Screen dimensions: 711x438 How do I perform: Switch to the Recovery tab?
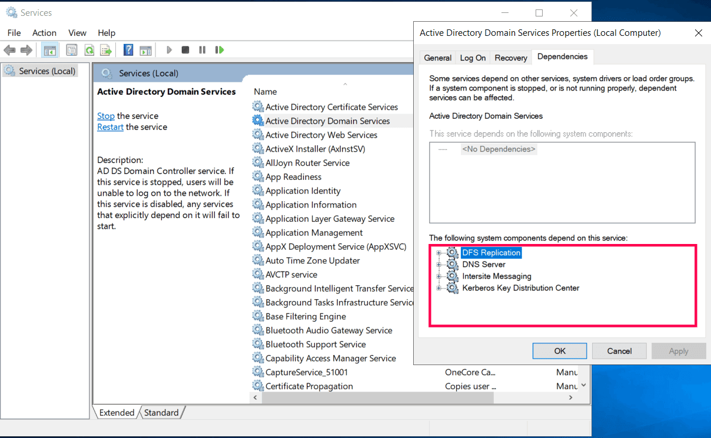click(510, 58)
